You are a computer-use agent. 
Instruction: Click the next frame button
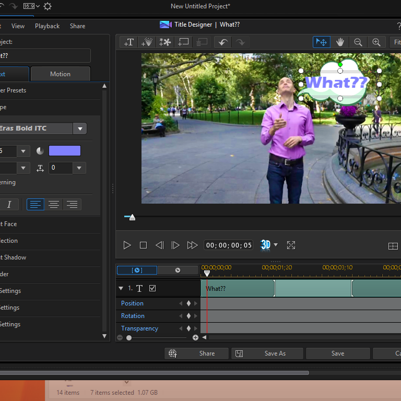tap(175, 245)
